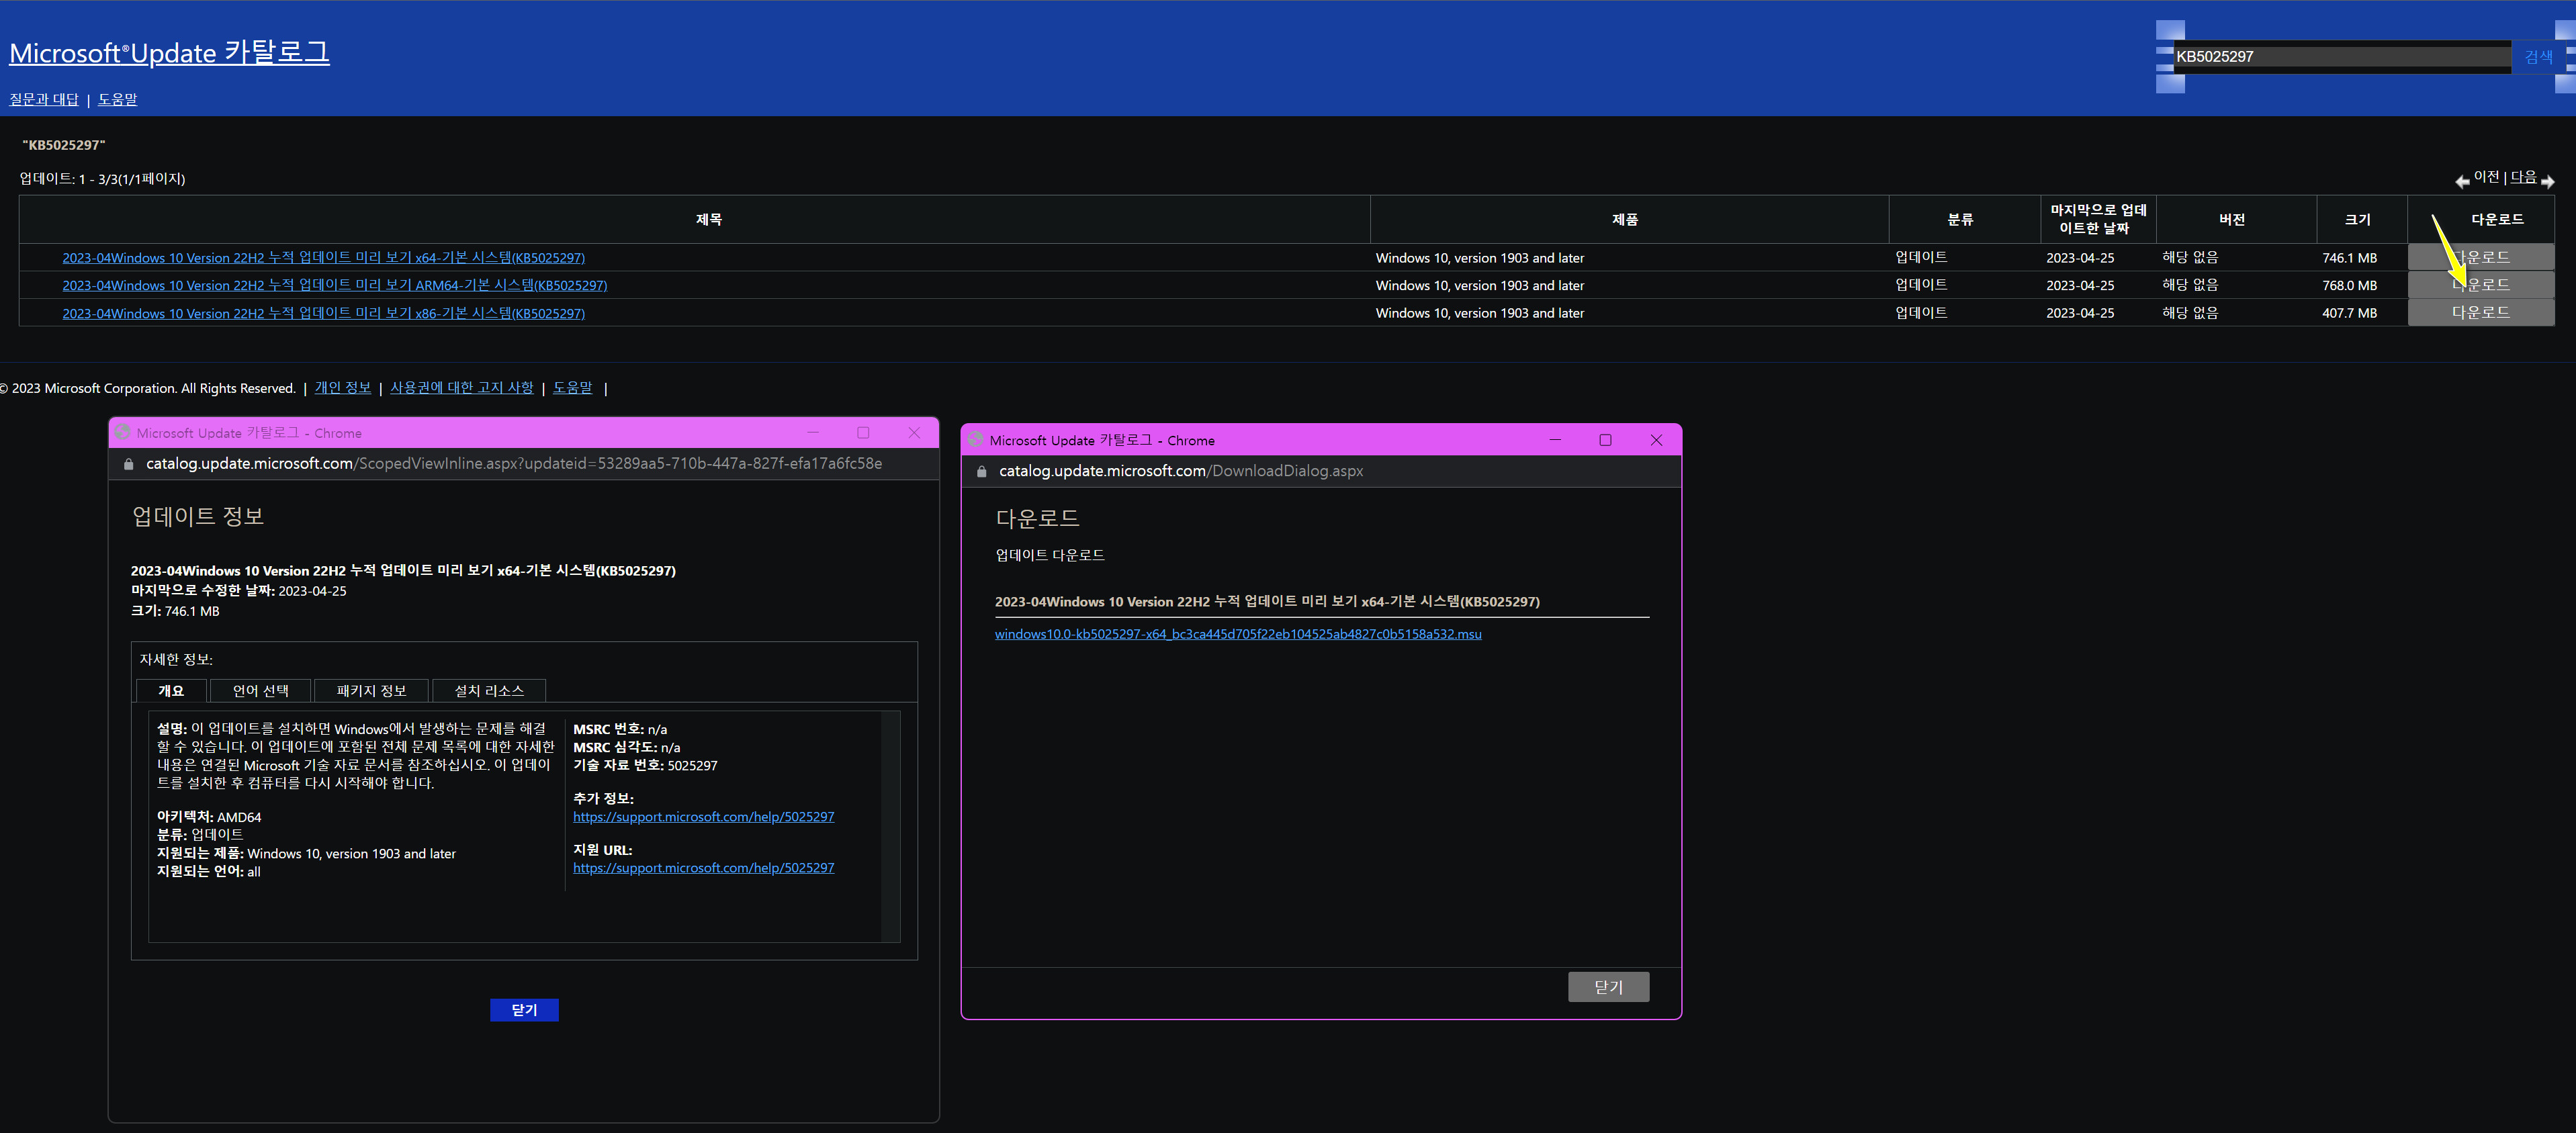2576x1133 pixels.
Task: Click the left arrow icon beside 이전
Action: [x=2462, y=181]
